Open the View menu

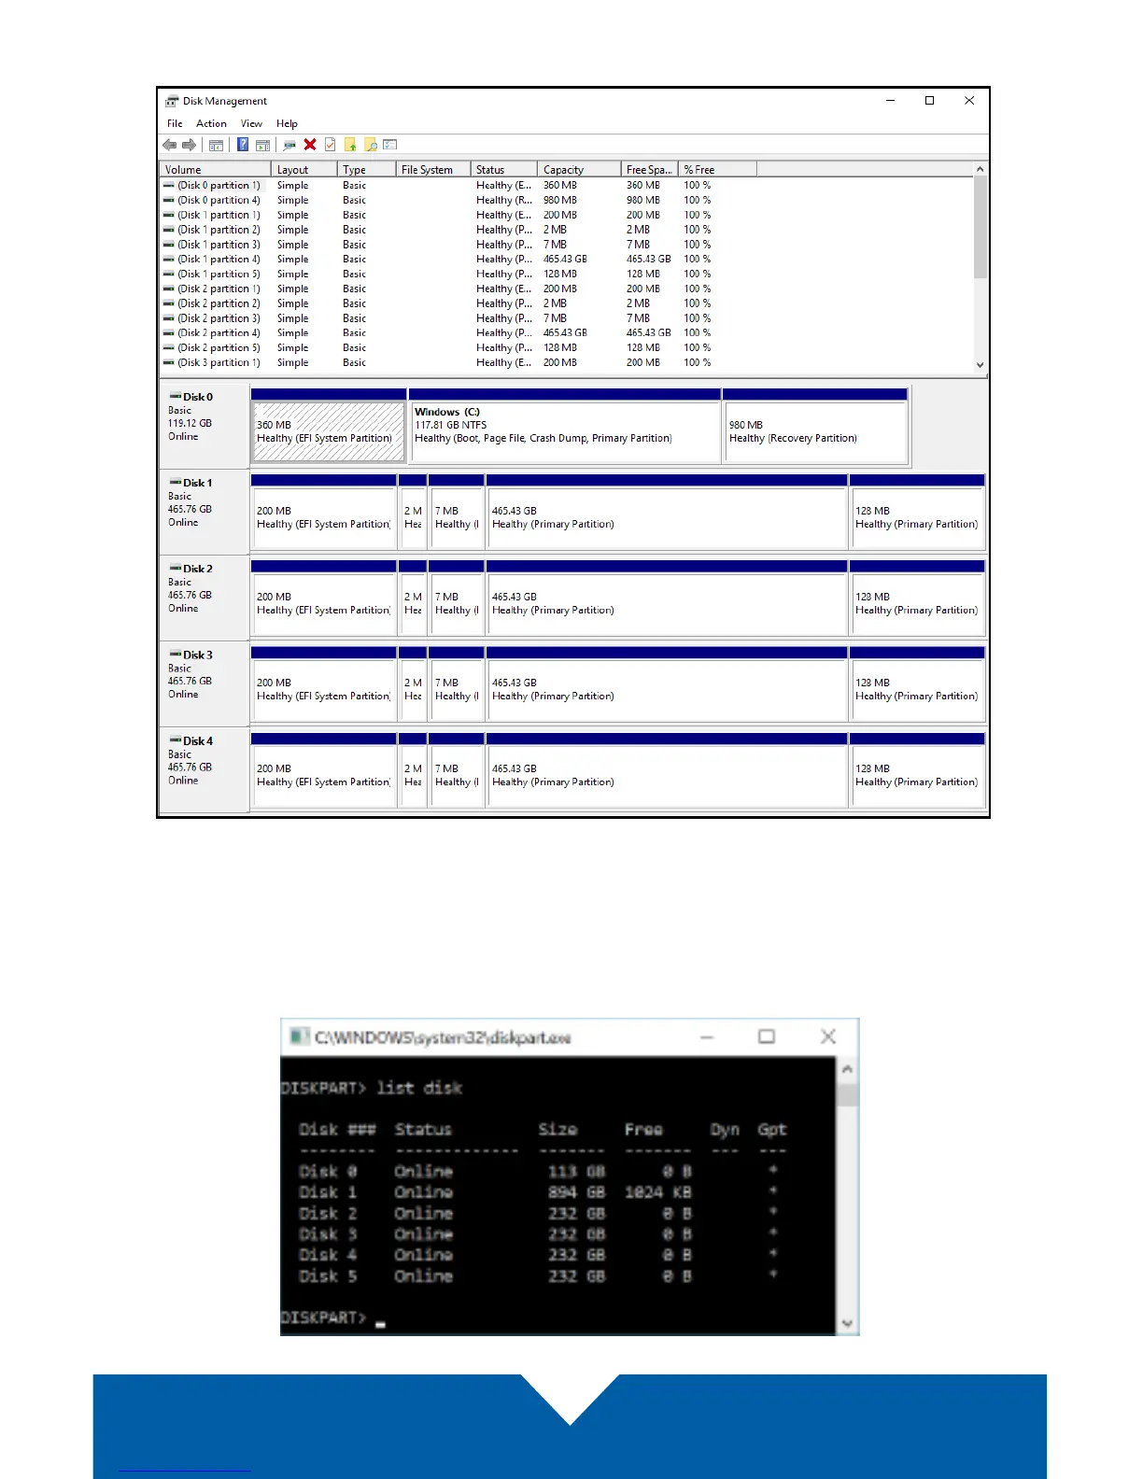[x=251, y=123]
